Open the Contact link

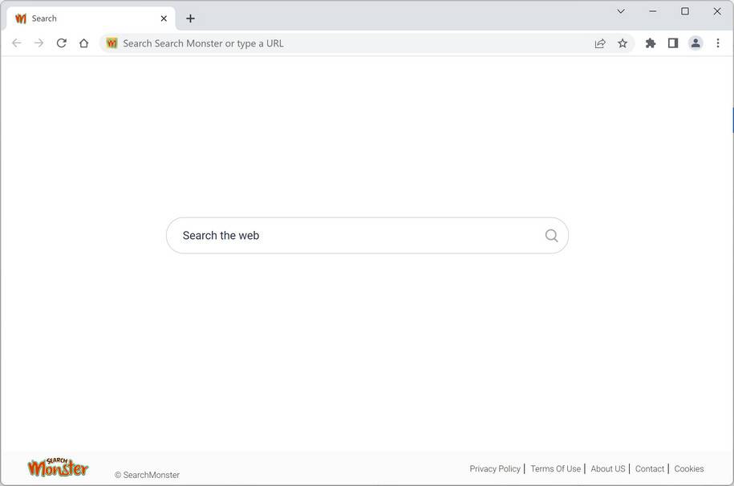[x=650, y=469]
